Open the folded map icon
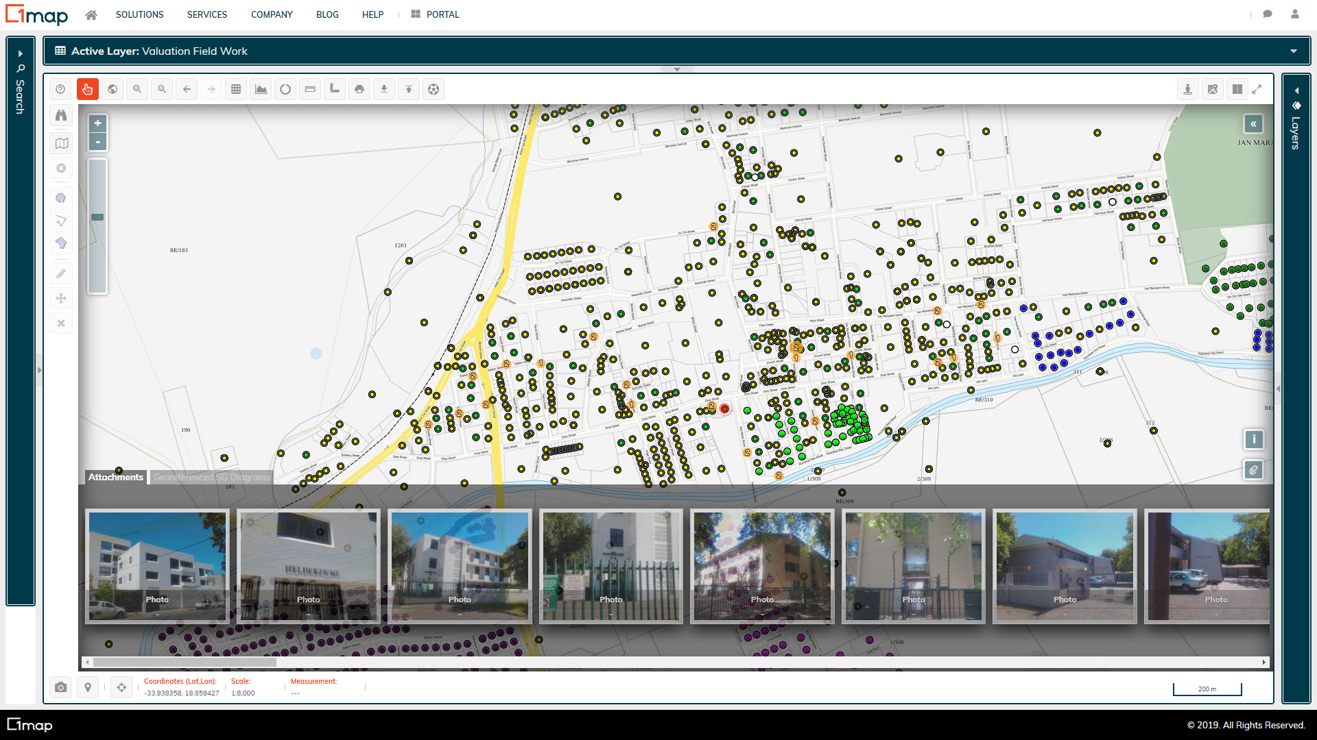The width and height of the screenshot is (1317, 740). (61, 143)
